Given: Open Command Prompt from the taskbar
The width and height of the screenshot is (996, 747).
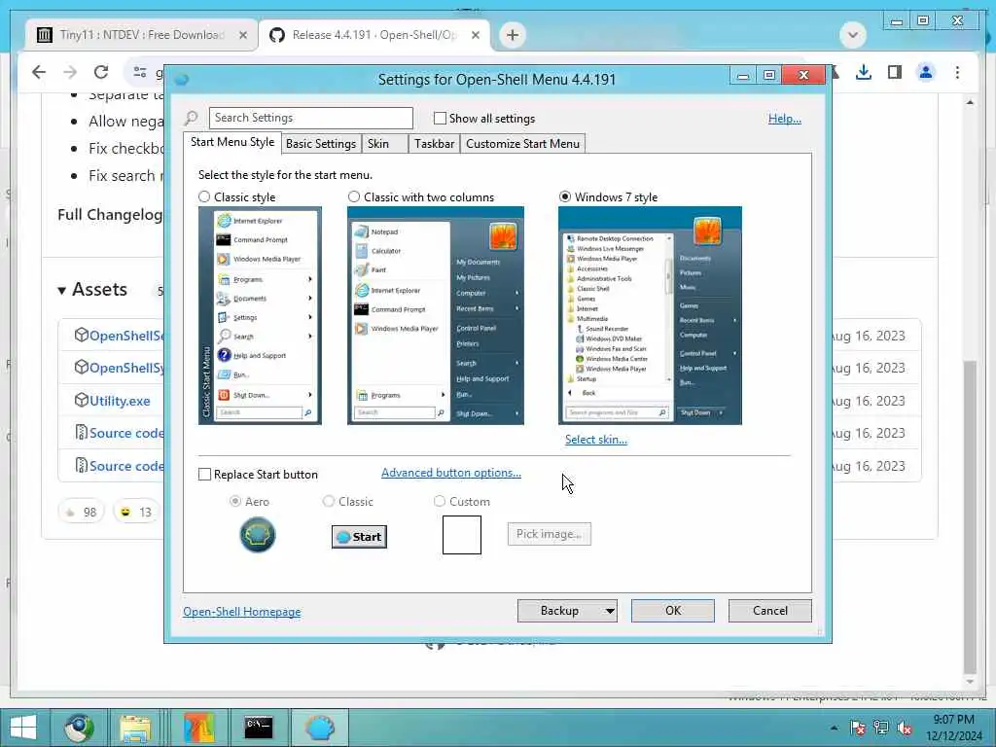Looking at the screenshot, I should (259, 728).
